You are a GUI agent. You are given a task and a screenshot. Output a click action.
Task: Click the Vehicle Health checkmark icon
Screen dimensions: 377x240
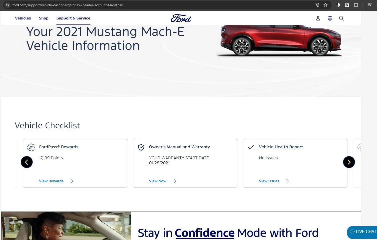[251, 147]
